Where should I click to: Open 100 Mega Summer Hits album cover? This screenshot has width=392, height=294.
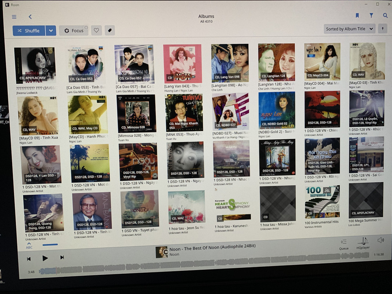[x=366, y=200]
